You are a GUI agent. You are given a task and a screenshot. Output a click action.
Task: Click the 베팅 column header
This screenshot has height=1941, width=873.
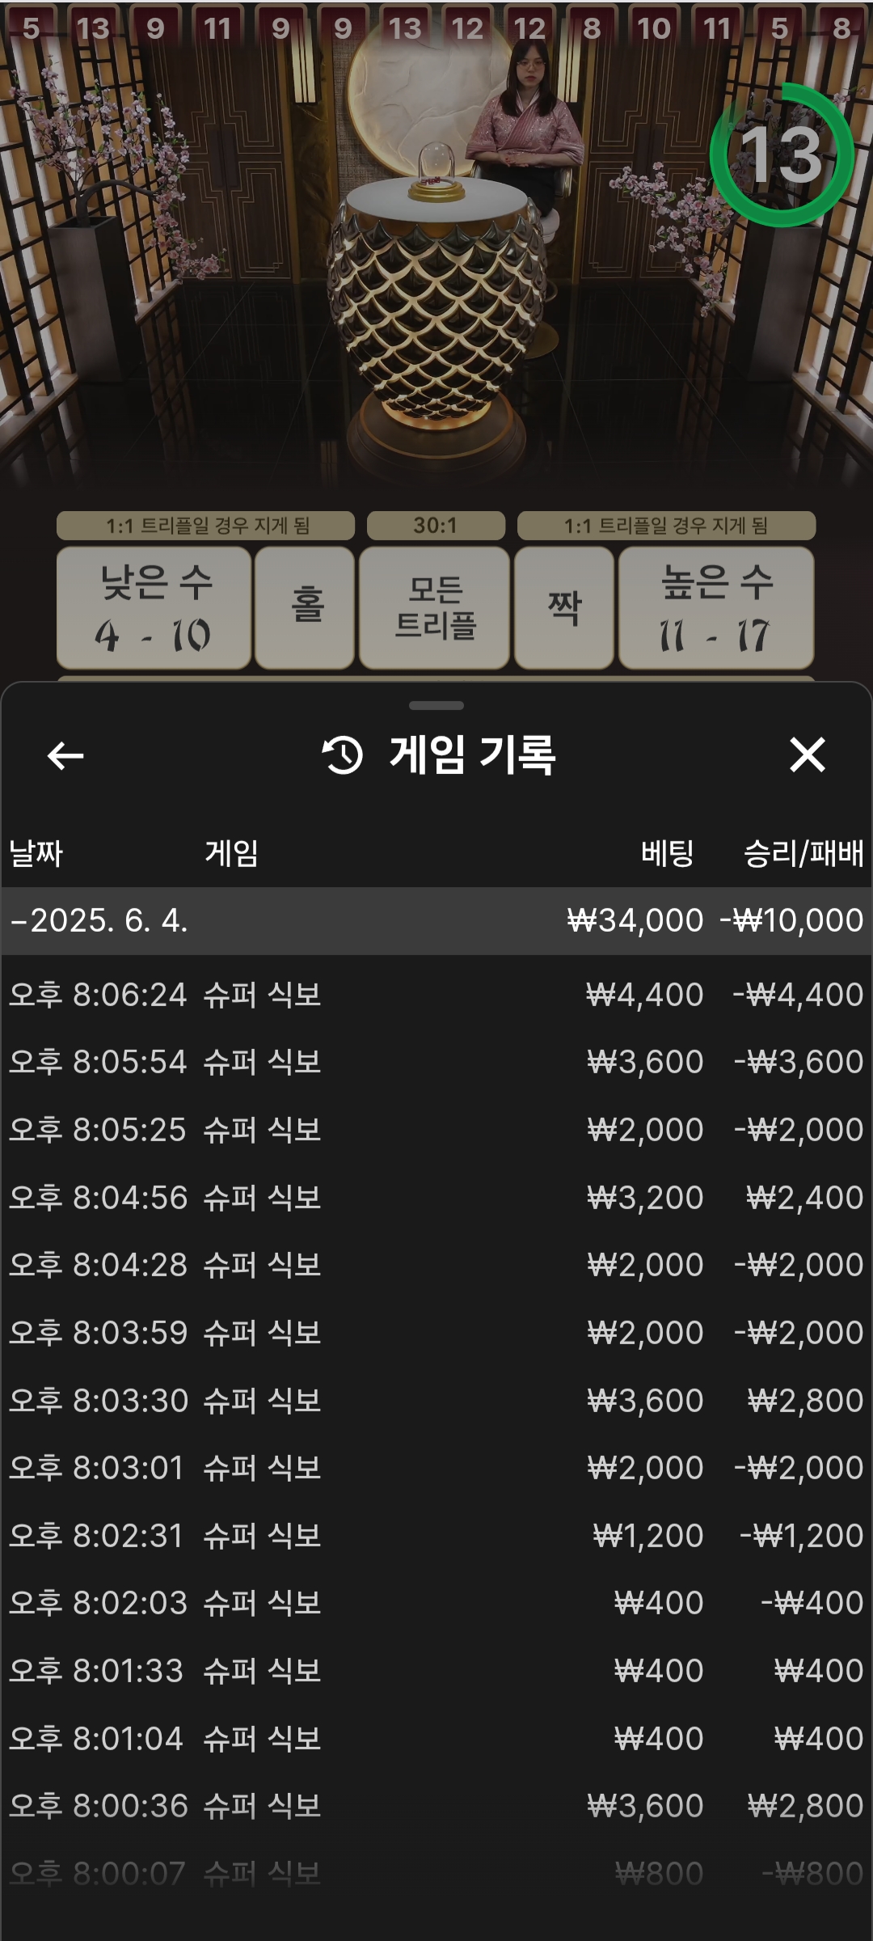pos(667,853)
